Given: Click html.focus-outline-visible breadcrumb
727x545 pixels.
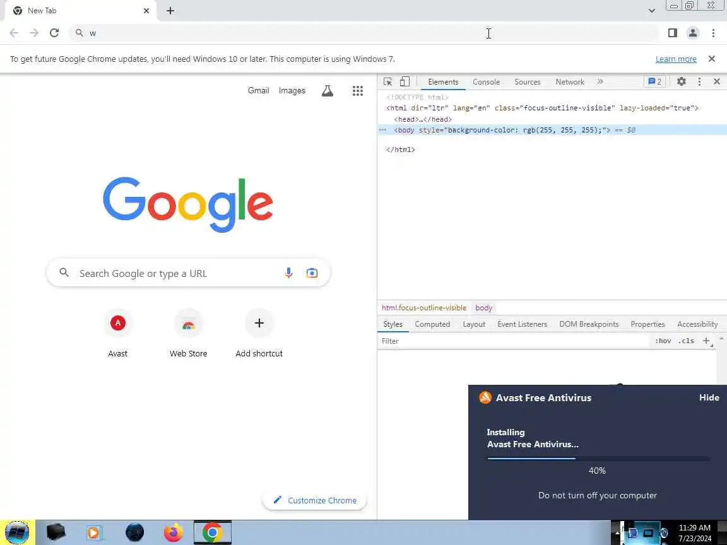Looking at the screenshot, I should point(424,308).
